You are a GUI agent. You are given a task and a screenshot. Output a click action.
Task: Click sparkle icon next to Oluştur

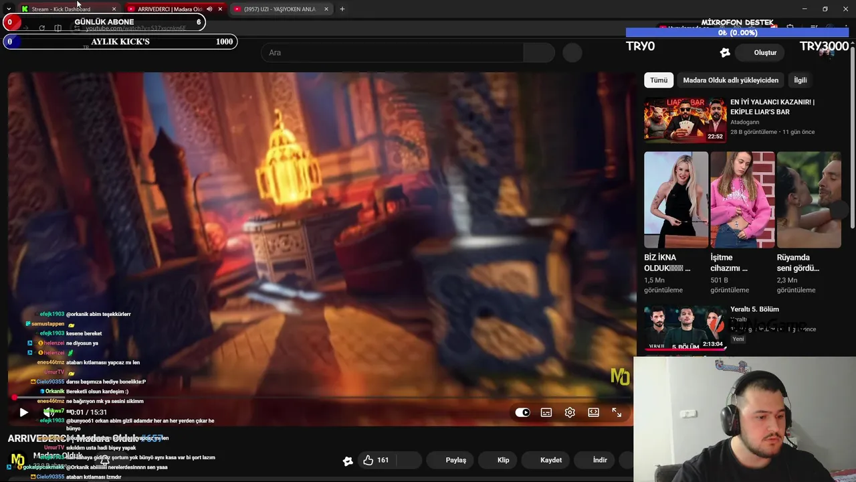point(725,52)
